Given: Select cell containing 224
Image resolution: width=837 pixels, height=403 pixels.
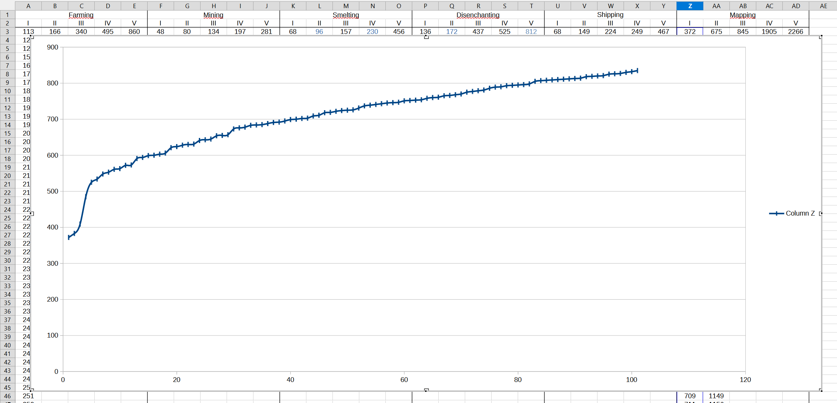Looking at the screenshot, I should pos(610,32).
